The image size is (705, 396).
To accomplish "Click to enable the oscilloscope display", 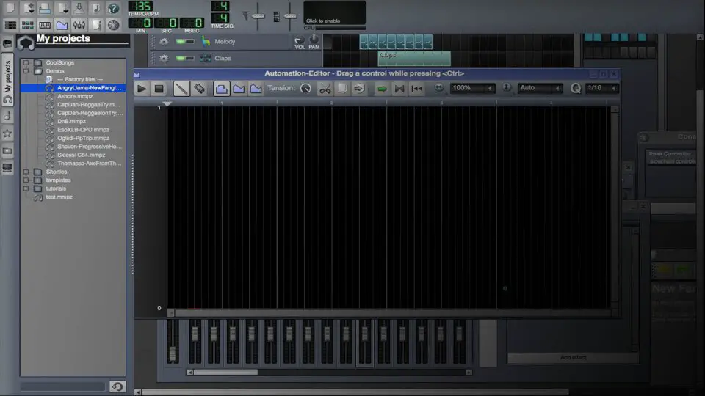I will pyautogui.click(x=335, y=12).
